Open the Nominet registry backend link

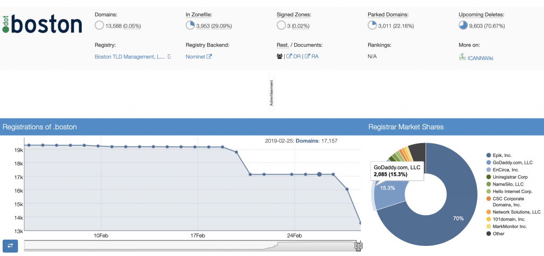tap(195, 57)
